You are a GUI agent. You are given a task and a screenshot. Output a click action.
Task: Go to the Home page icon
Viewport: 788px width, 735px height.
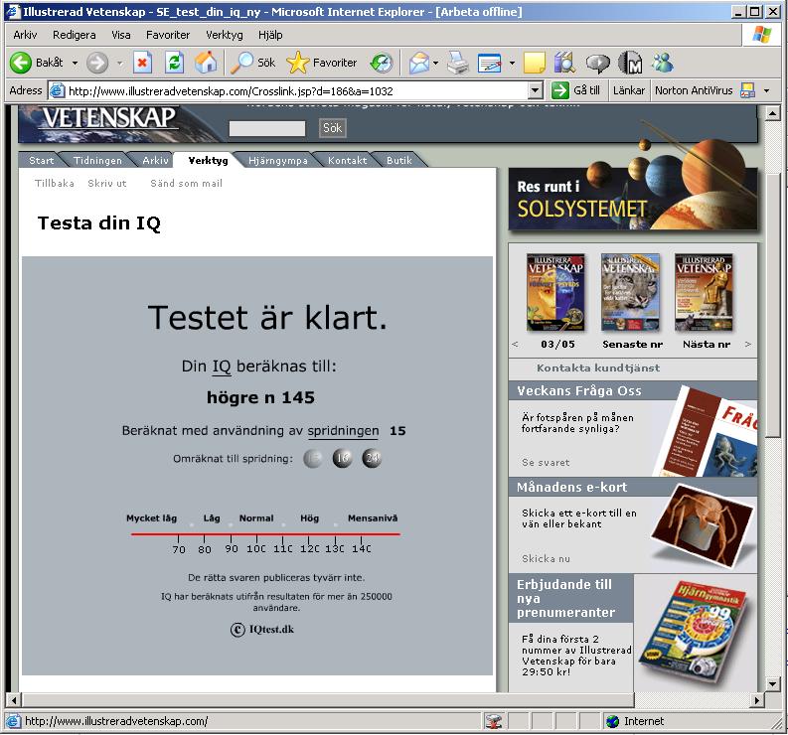pos(206,63)
